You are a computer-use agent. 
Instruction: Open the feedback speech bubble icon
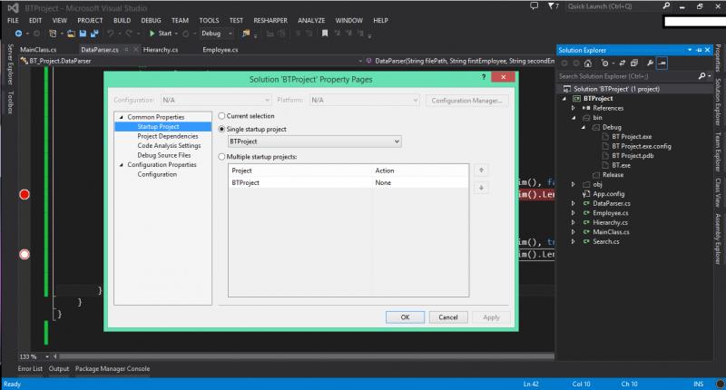tap(534, 6)
